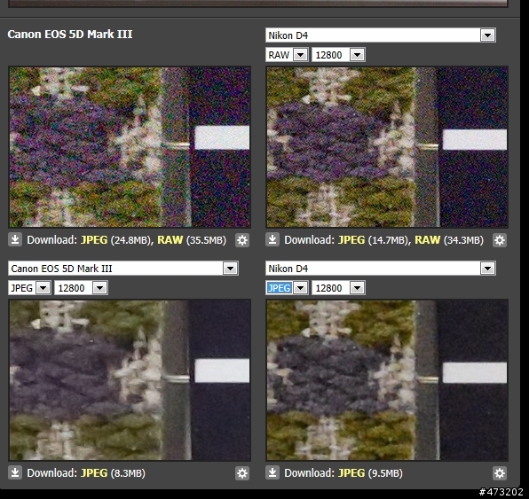This screenshot has height=499, width=529.
Task: Click download icon beside JPEG (9.5MB)
Action: coord(272,473)
